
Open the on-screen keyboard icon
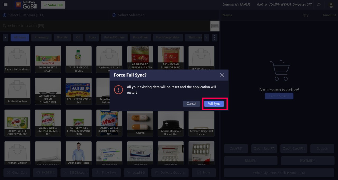[215, 26]
